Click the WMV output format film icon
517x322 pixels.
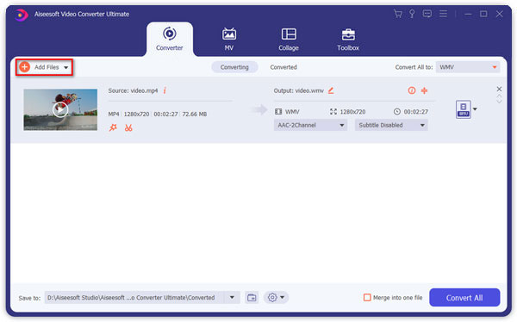pos(278,112)
